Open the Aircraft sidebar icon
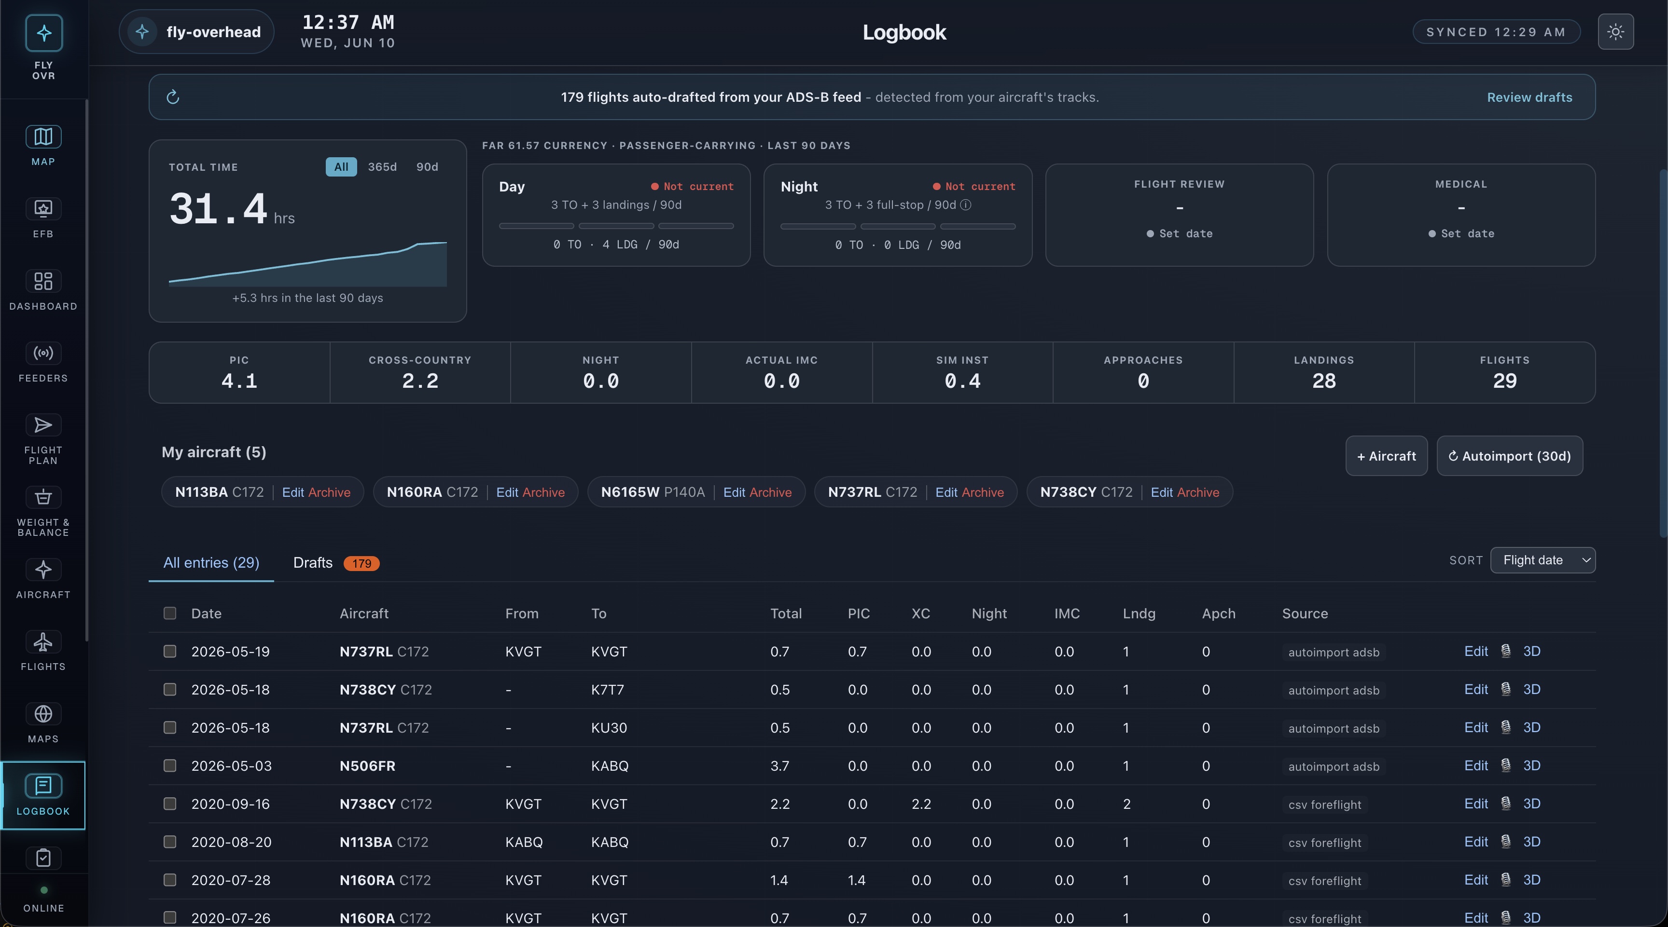Image resolution: width=1668 pixels, height=927 pixels. click(x=43, y=569)
